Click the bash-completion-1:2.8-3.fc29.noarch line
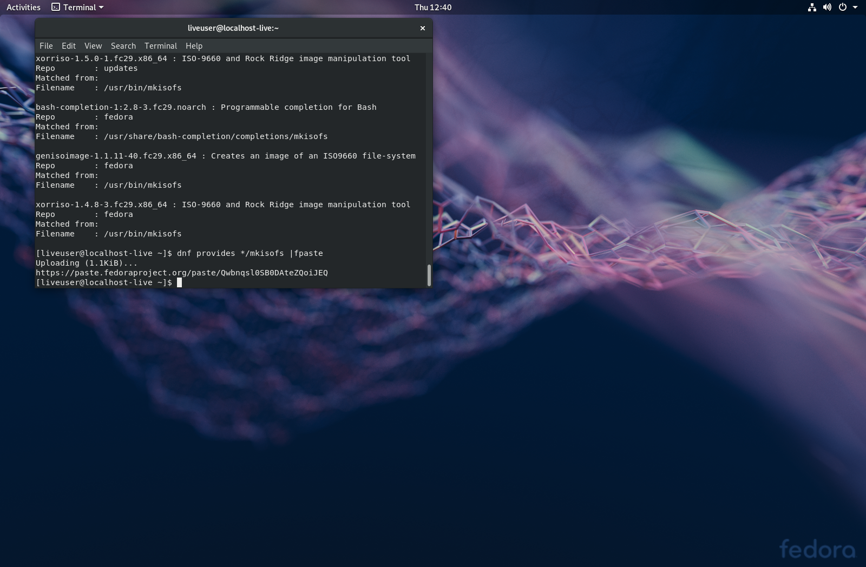The width and height of the screenshot is (866, 567). click(206, 107)
